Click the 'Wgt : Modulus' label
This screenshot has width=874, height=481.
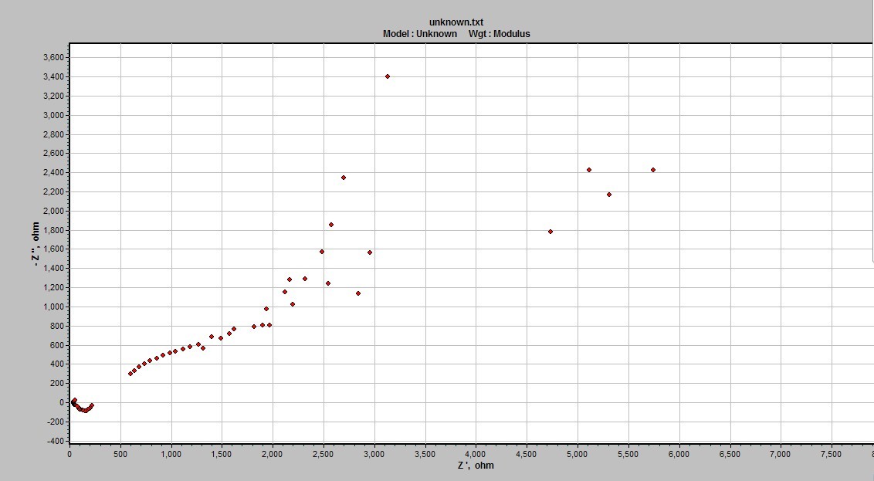click(x=500, y=33)
